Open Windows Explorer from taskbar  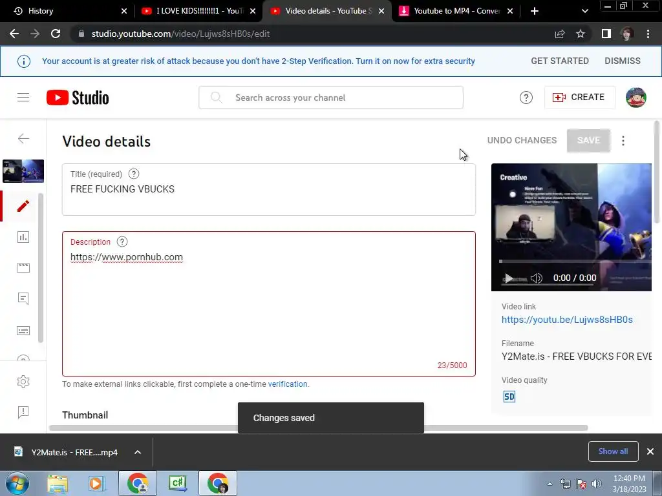(x=58, y=484)
